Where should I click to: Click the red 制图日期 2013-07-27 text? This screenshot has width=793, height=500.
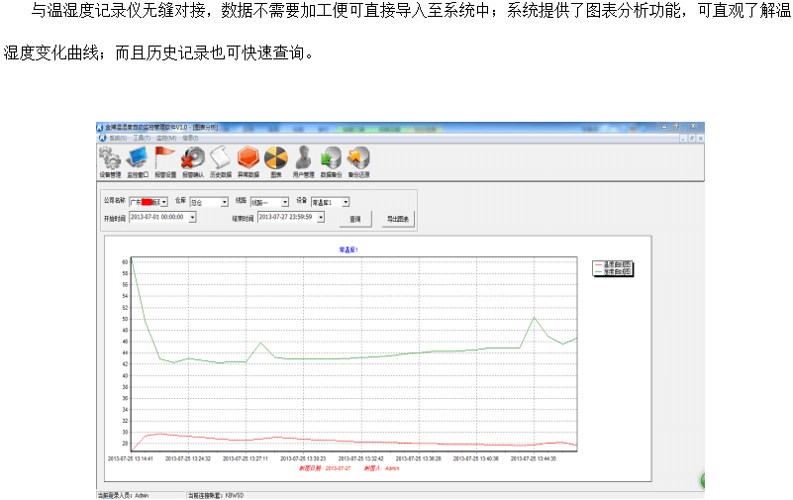pos(325,468)
